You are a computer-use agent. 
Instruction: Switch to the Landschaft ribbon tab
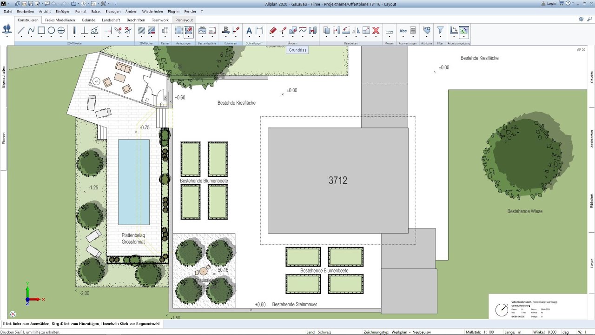point(111,20)
